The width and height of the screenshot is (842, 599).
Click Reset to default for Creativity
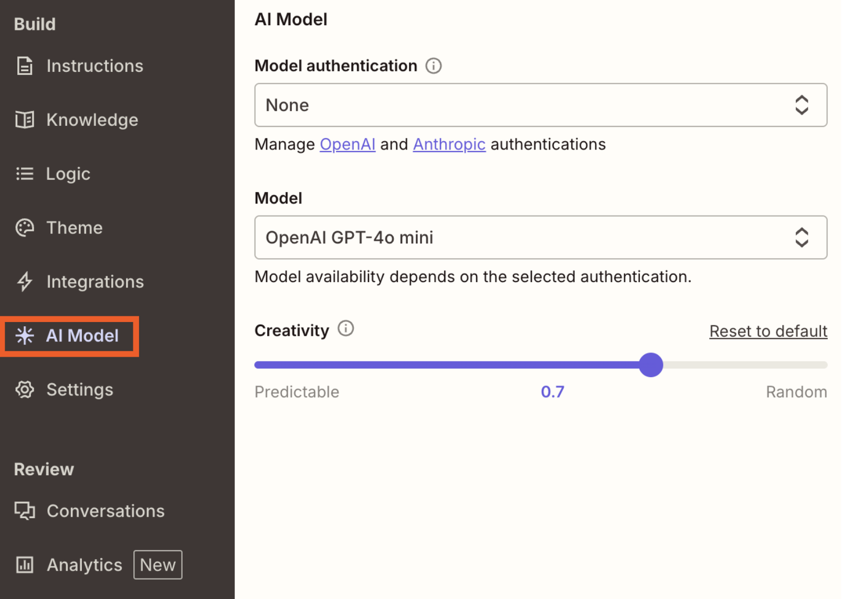[768, 331]
